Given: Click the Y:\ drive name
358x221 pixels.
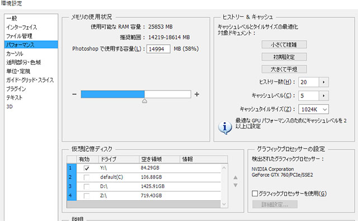Looking at the screenshot, I should pos(103,168).
